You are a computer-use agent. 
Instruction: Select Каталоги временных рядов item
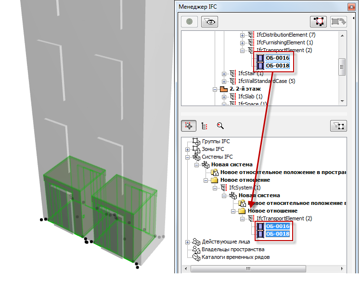[x=235, y=257]
